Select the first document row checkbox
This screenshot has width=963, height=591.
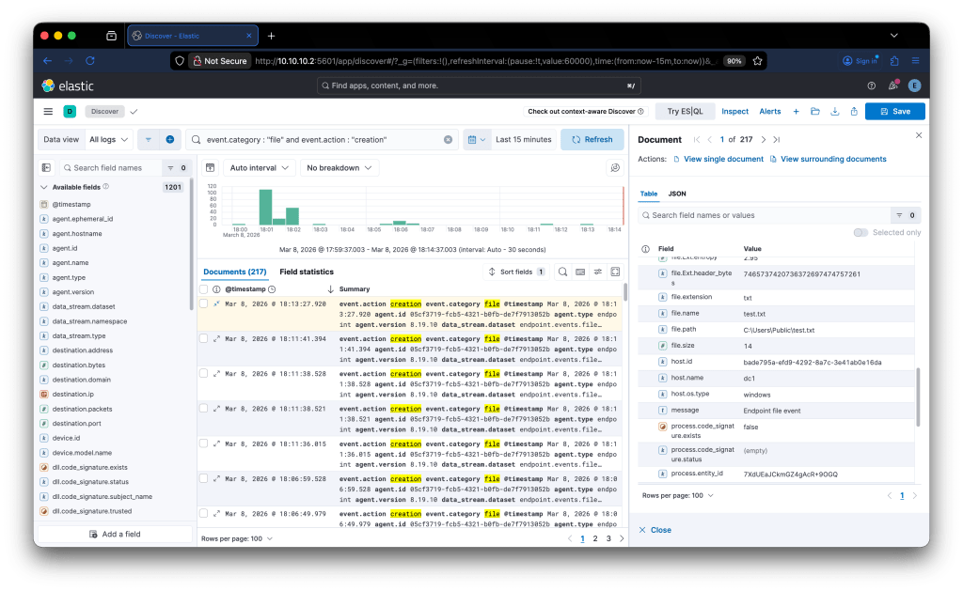tap(204, 304)
